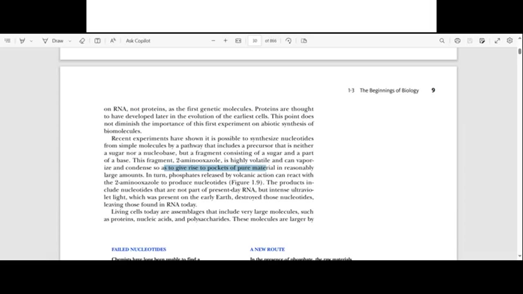Viewport: 523px width, 294px height.
Task: Toggle the page view layout icon
Action: coord(97,41)
